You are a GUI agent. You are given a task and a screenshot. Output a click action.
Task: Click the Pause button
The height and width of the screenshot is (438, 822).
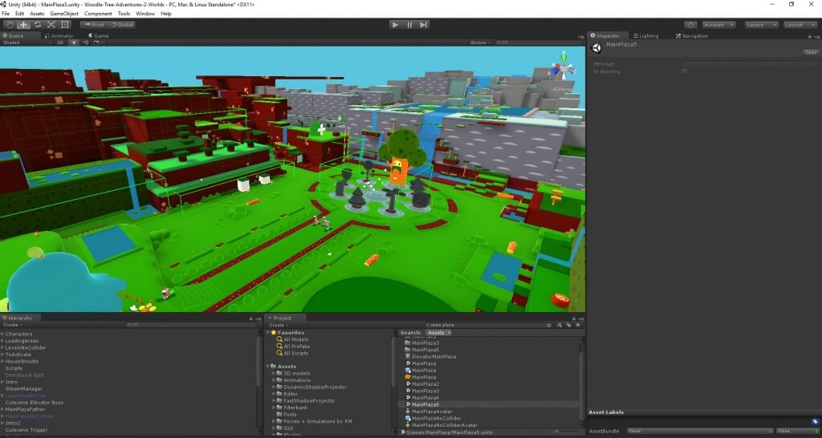(409, 25)
